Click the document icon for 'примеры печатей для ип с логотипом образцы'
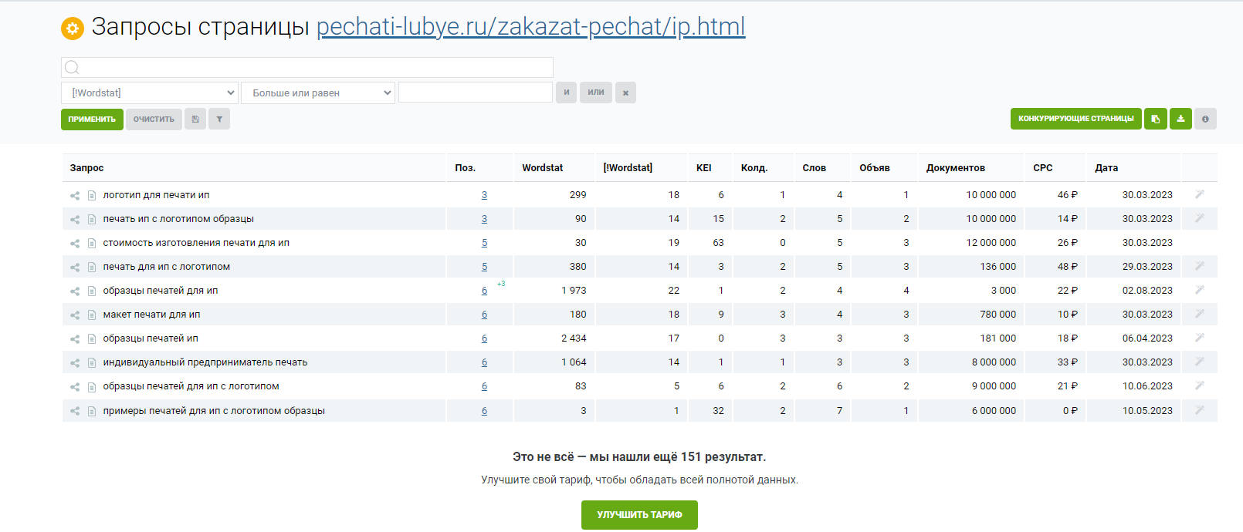1243x532 pixels. pyautogui.click(x=92, y=411)
